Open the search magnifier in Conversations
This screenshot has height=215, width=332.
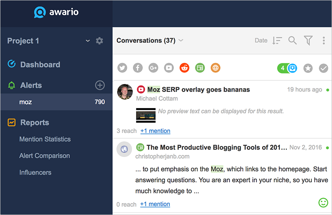point(293,40)
